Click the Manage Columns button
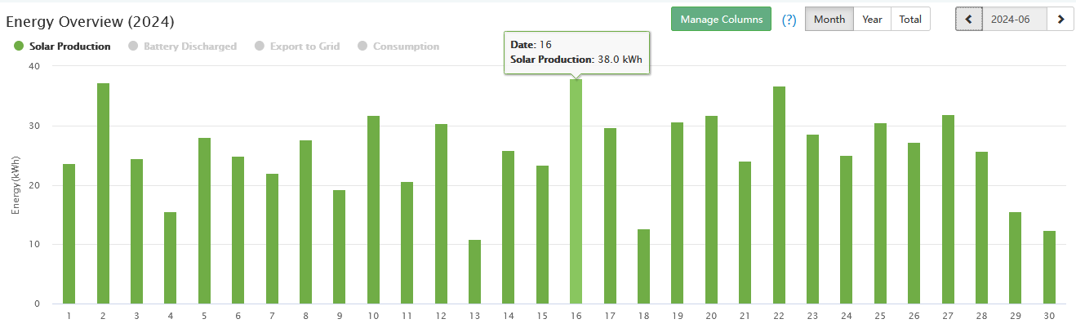The width and height of the screenshot is (1076, 328). (721, 19)
